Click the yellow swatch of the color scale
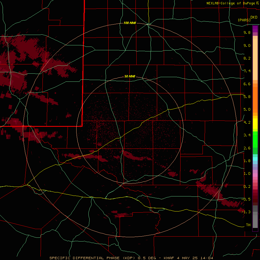This screenshot has width=260, height=260. point(255,124)
